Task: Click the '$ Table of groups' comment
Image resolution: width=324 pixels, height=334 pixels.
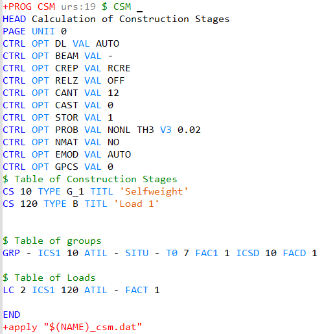Action: [52, 241]
